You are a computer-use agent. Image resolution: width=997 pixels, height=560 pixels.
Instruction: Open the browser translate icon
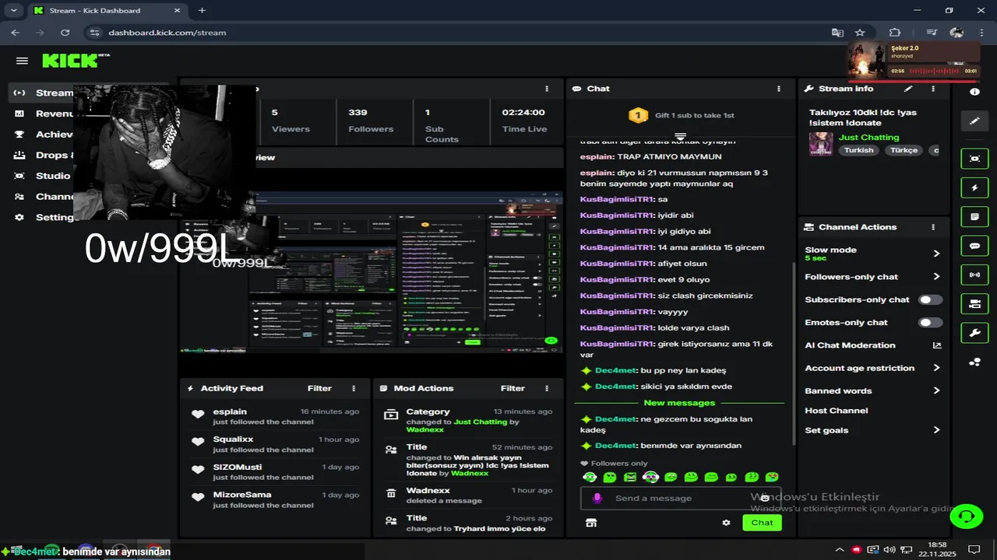[837, 33]
